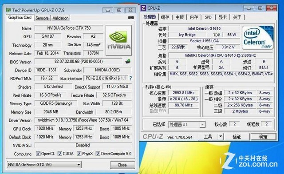
Task: Click the BIOS save chip icon
Action: pyautogui.click(x=128, y=61)
